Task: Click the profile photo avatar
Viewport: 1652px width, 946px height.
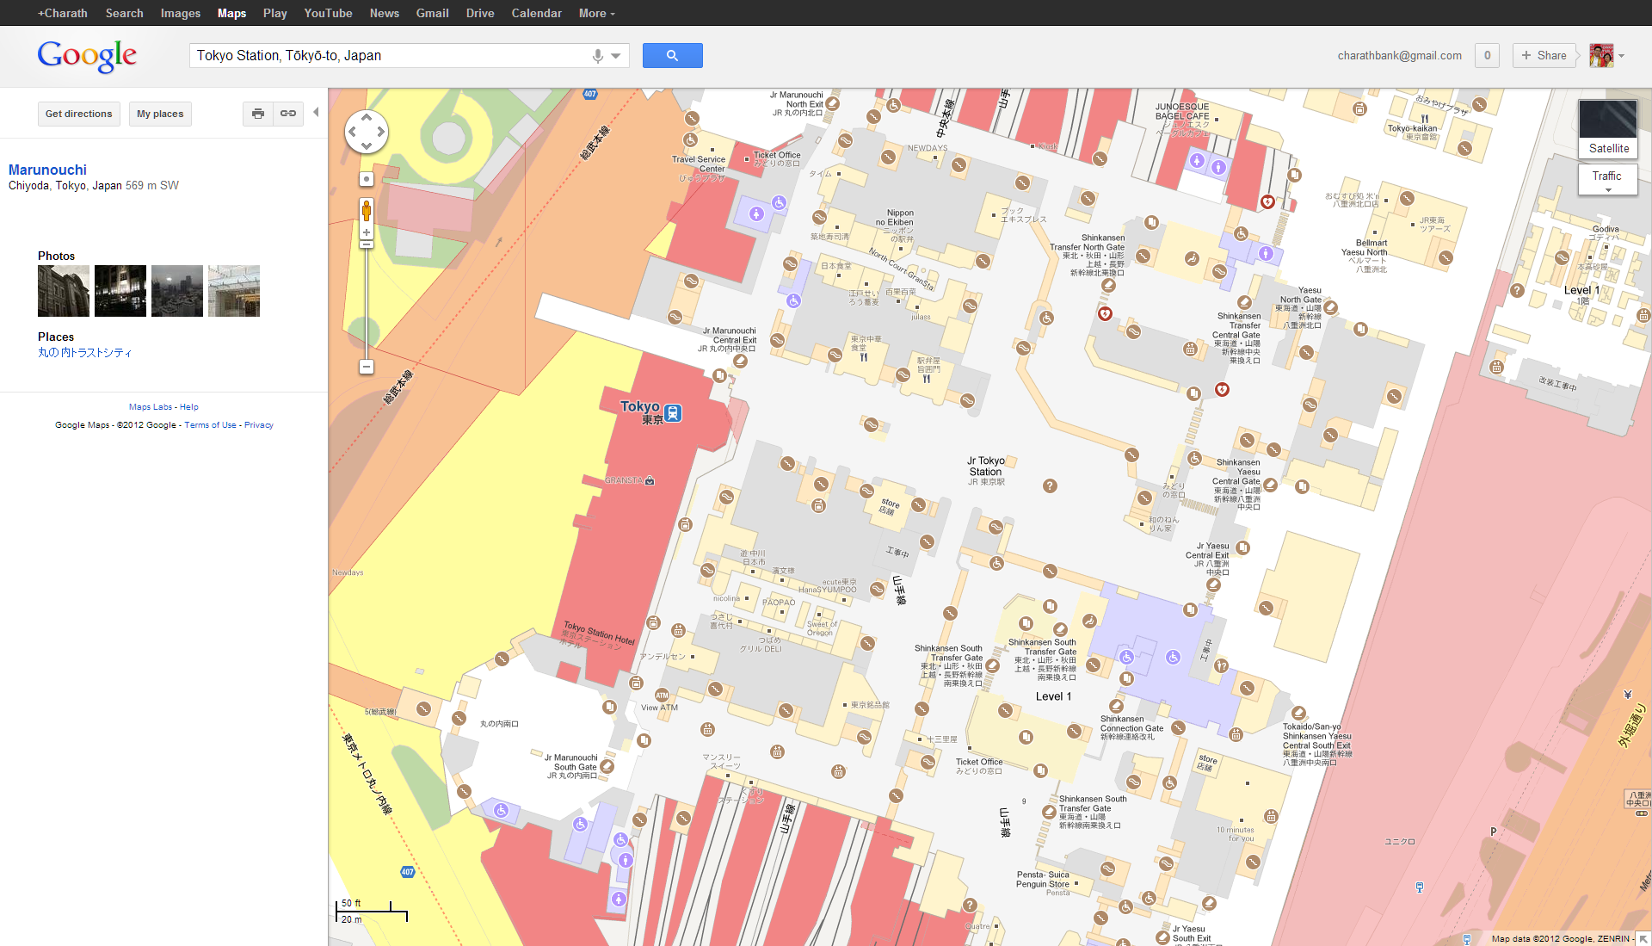Action: tap(1601, 56)
